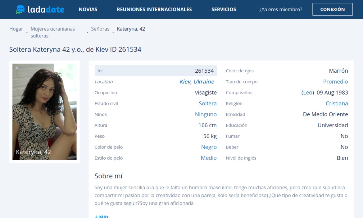
Task: Click Soltera civil status link
Action: (x=208, y=104)
